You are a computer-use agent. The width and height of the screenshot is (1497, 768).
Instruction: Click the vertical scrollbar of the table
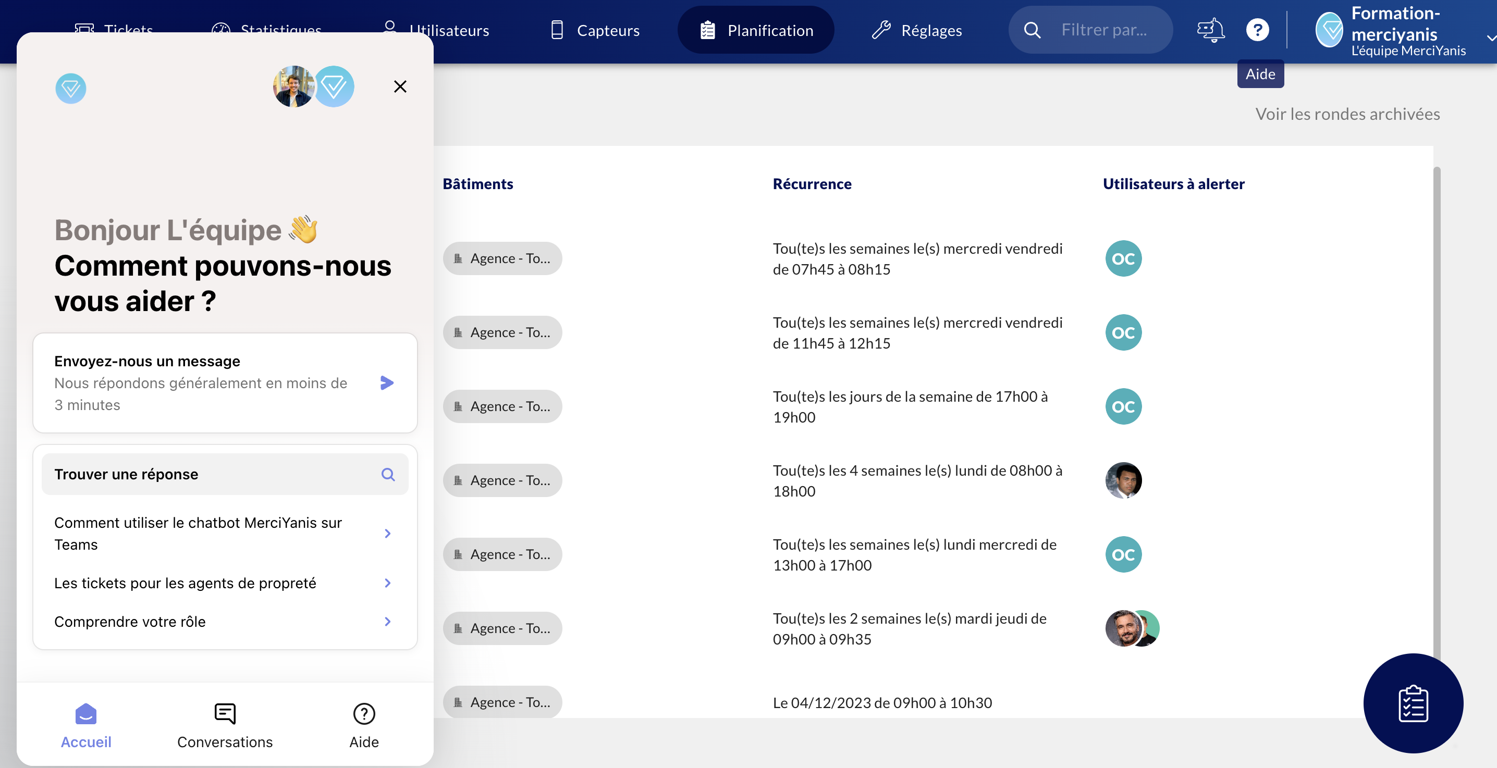click(x=1436, y=406)
